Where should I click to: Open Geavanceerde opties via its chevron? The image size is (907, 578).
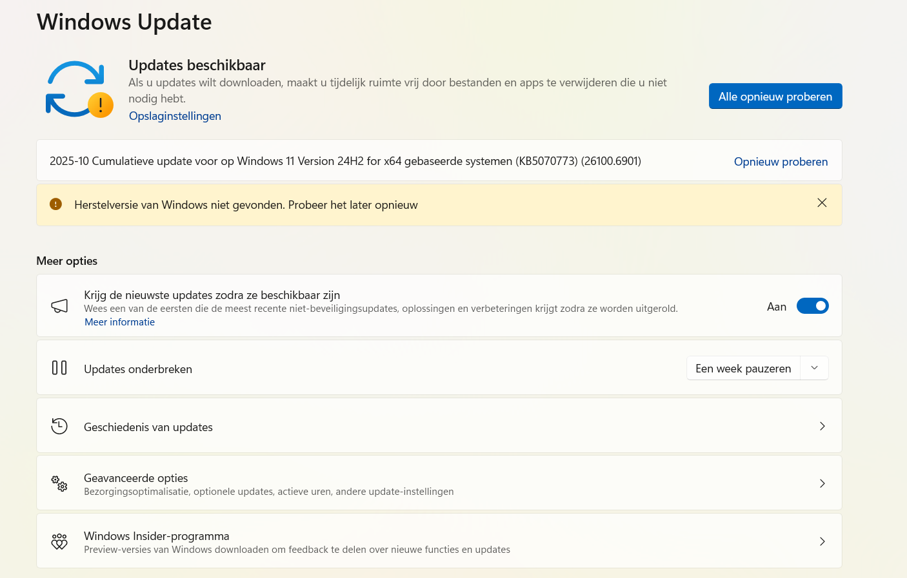822,483
